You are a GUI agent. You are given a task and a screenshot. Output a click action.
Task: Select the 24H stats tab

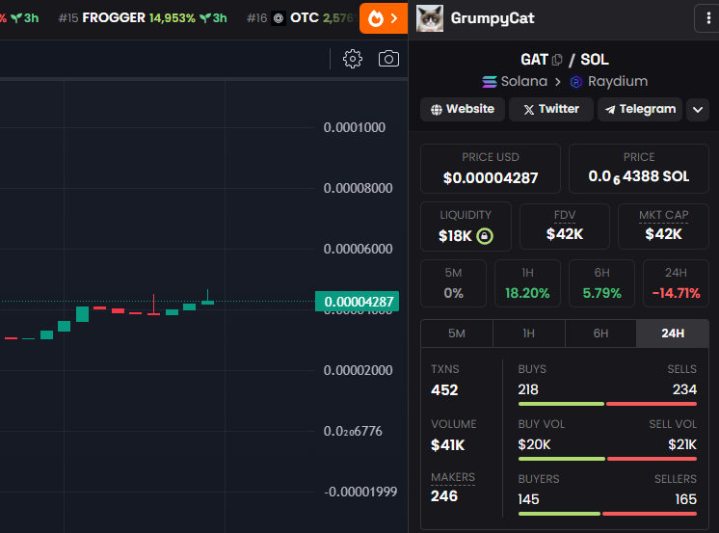pyautogui.click(x=673, y=333)
